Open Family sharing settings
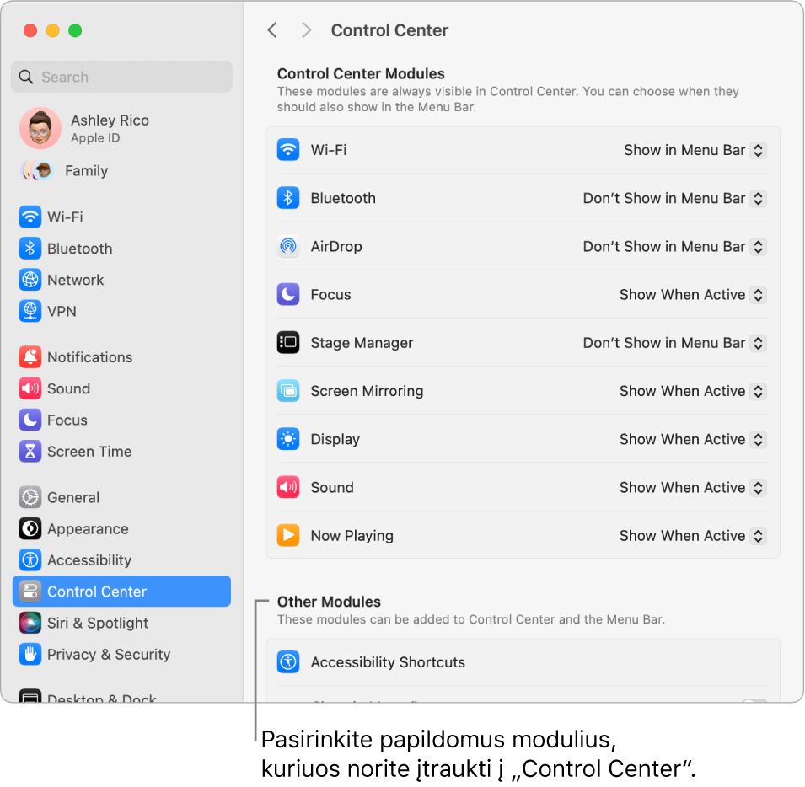The width and height of the screenshot is (805, 787). point(121,170)
